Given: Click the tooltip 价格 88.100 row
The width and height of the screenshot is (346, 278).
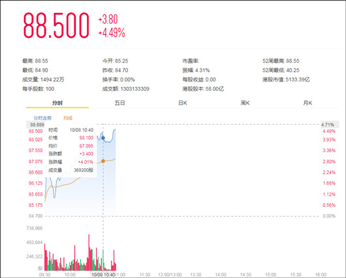Looking at the screenshot, I should 71,138.
